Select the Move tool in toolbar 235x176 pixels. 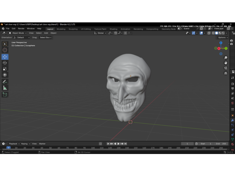coord(5,57)
